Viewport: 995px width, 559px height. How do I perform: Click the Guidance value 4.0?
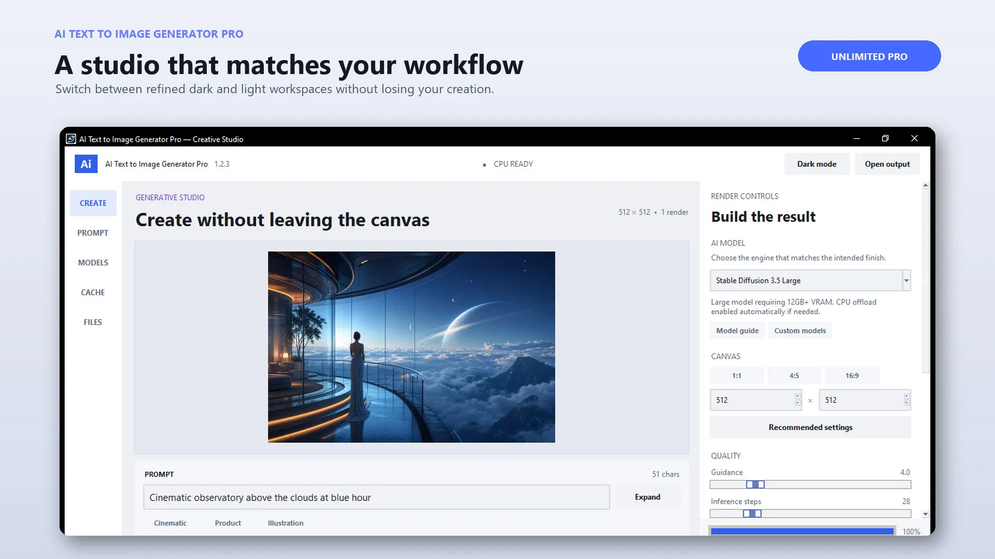point(905,472)
